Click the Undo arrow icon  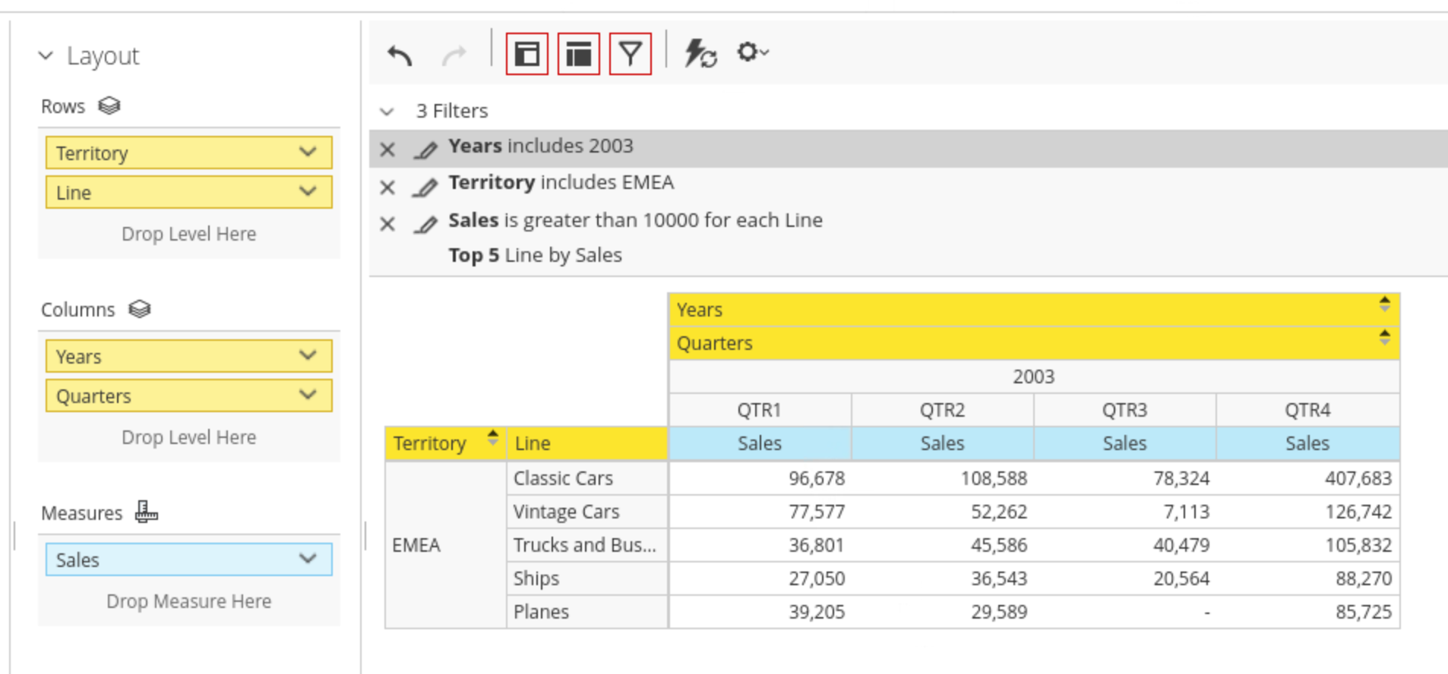click(x=400, y=55)
